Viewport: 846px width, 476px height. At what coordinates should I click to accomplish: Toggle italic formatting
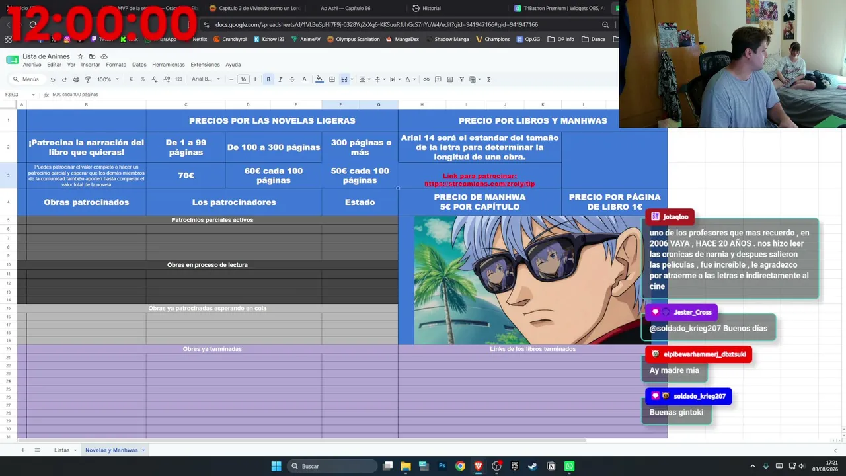click(280, 79)
